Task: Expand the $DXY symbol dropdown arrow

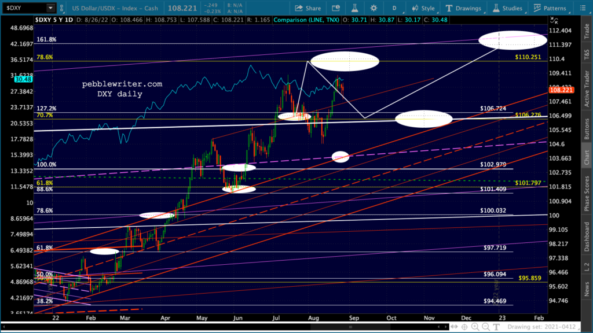Action: click(x=50, y=8)
